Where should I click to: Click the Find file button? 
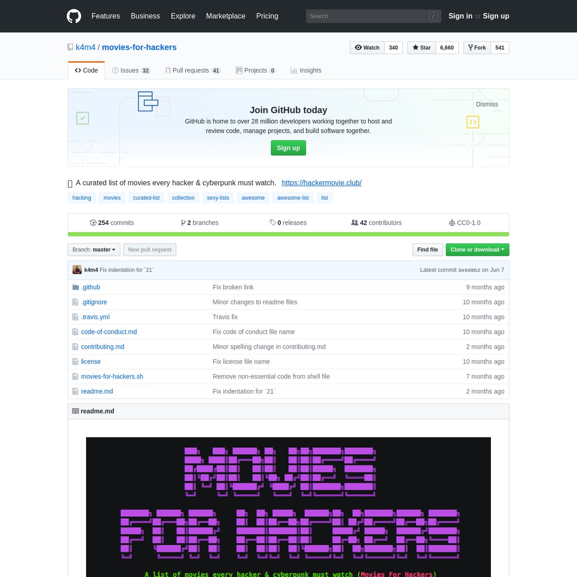(427, 250)
